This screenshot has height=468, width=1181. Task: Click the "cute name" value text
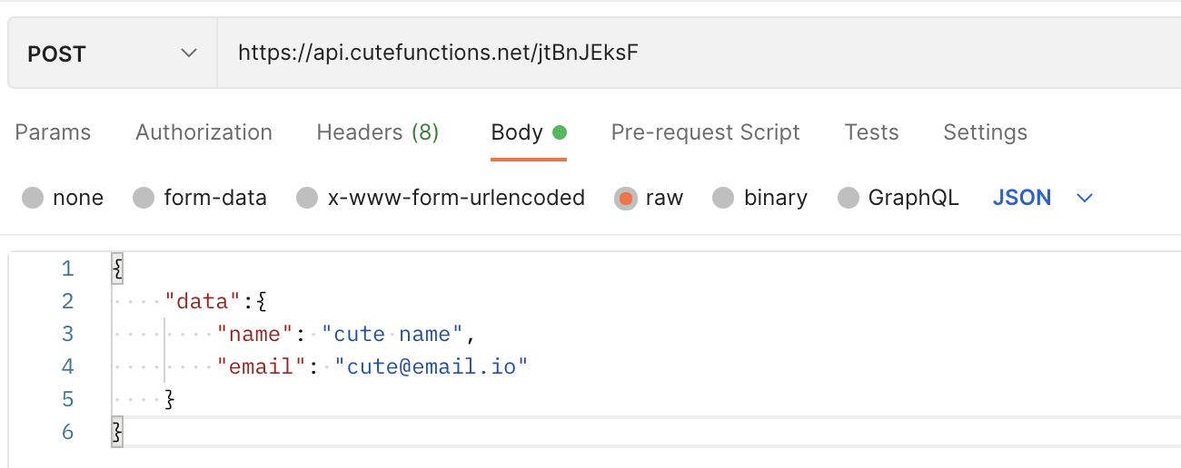pos(392,334)
